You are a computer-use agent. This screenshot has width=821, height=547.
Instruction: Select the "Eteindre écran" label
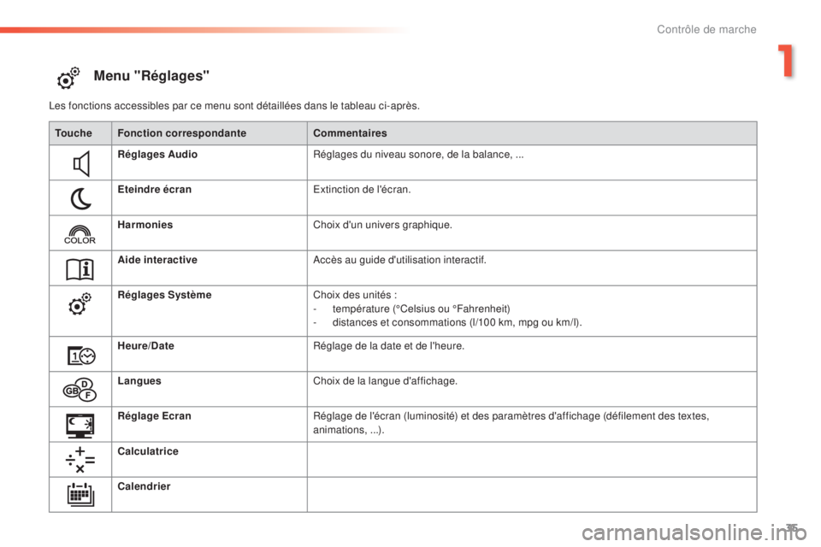[x=155, y=190]
